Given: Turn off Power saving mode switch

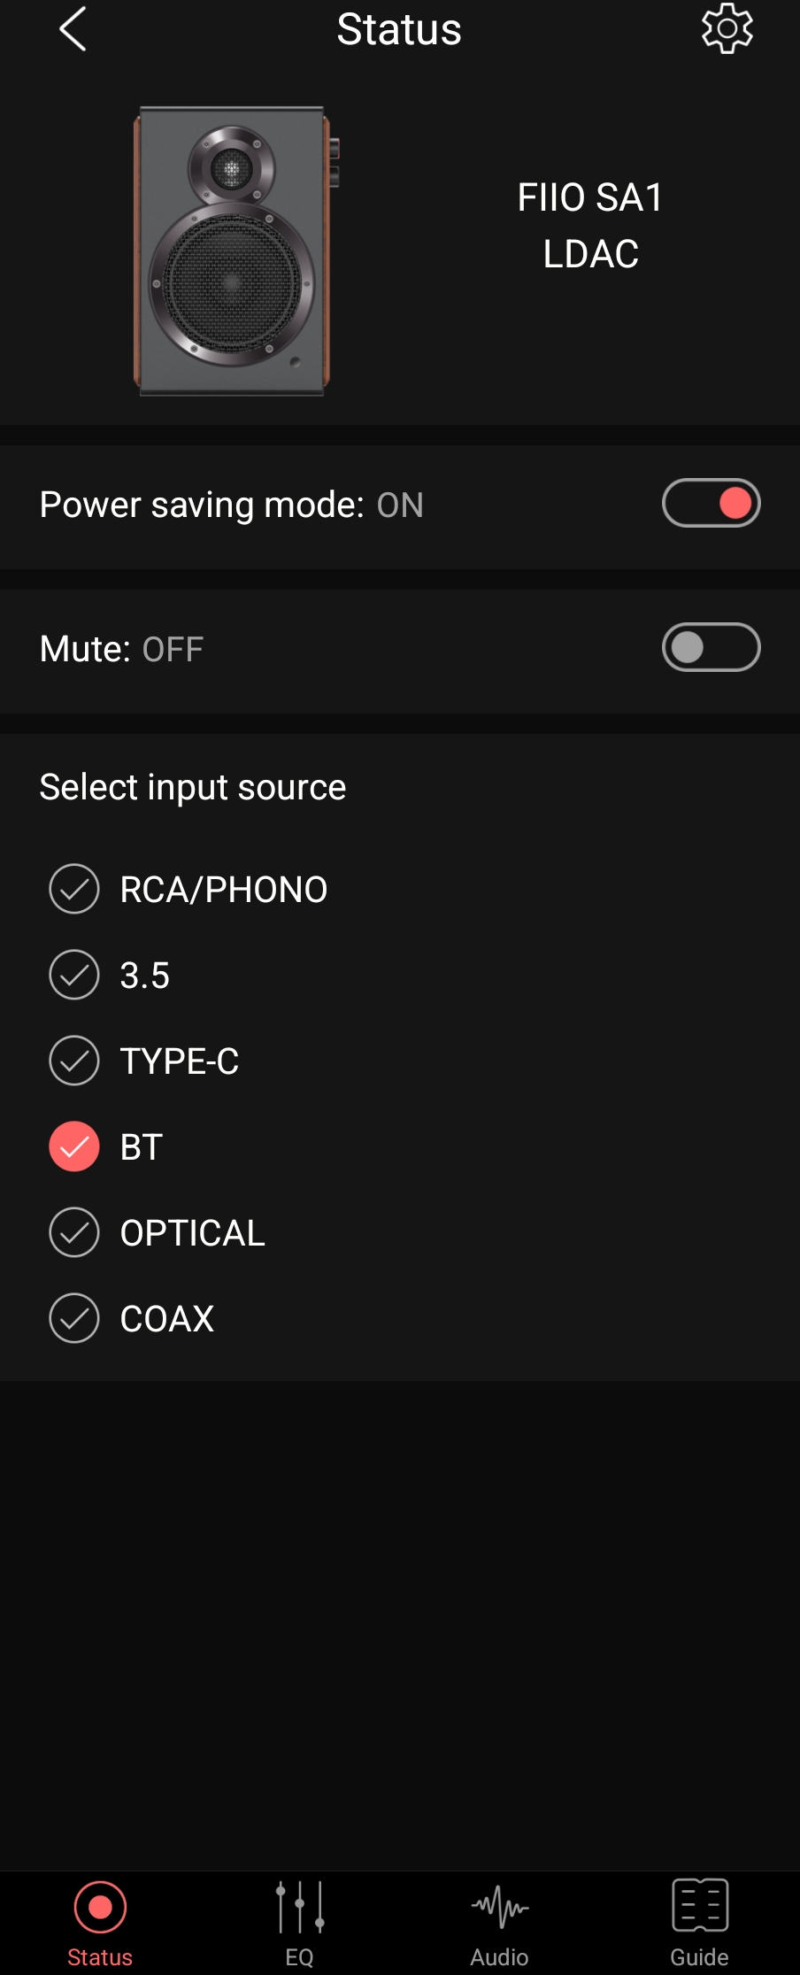Looking at the screenshot, I should (711, 503).
